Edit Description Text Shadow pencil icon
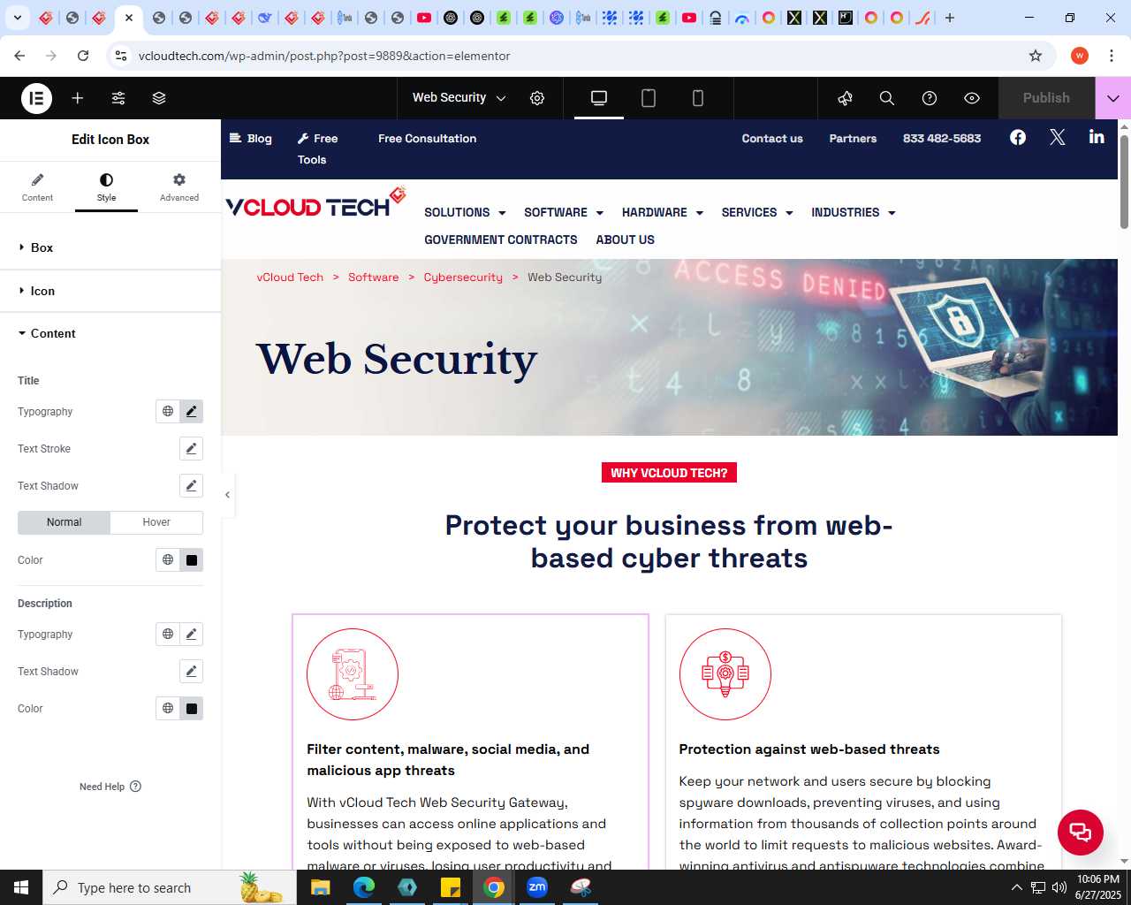The width and height of the screenshot is (1131, 905). (x=191, y=671)
